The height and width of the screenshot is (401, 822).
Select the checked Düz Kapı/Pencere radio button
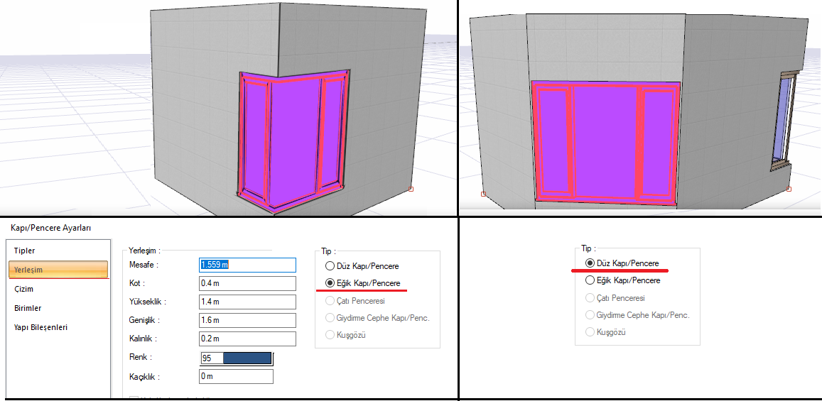(x=590, y=263)
